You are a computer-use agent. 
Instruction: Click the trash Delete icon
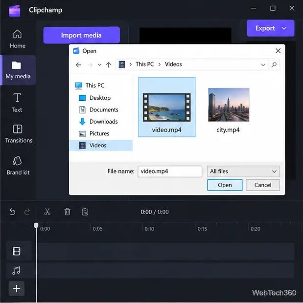[x=67, y=212]
